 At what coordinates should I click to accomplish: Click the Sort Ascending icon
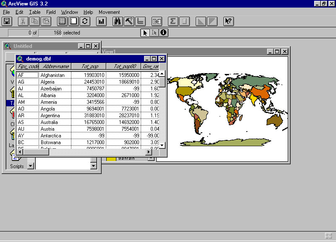point(201,21)
